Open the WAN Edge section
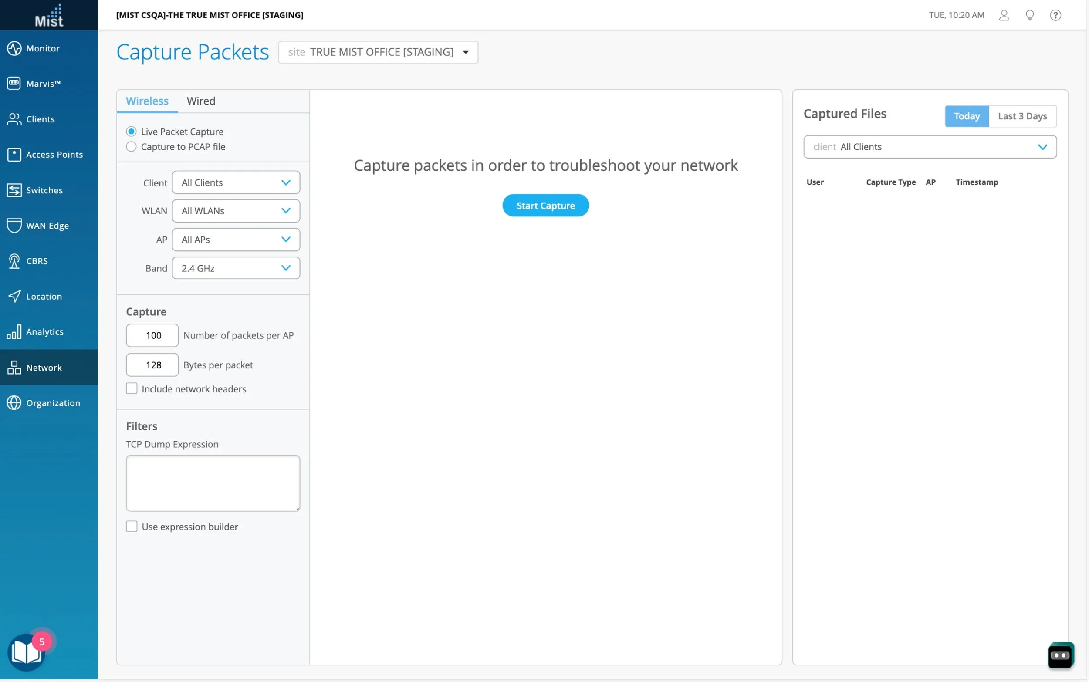The height and width of the screenshot is (682, 1089). [x=47, y=226]
